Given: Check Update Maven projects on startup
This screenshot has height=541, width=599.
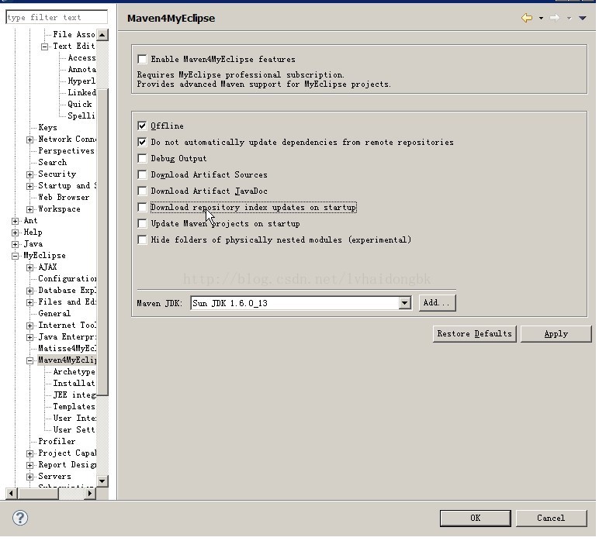Looking at the screenshot, I should (x=142, y=223).
